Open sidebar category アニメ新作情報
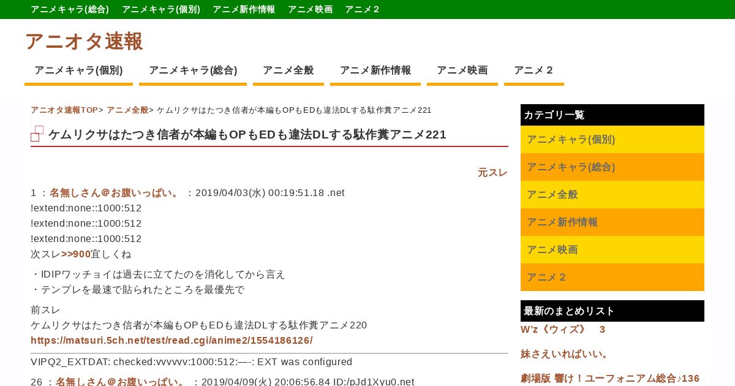The height and width of the screenshot is (386, 735). [x=612, y=222]
